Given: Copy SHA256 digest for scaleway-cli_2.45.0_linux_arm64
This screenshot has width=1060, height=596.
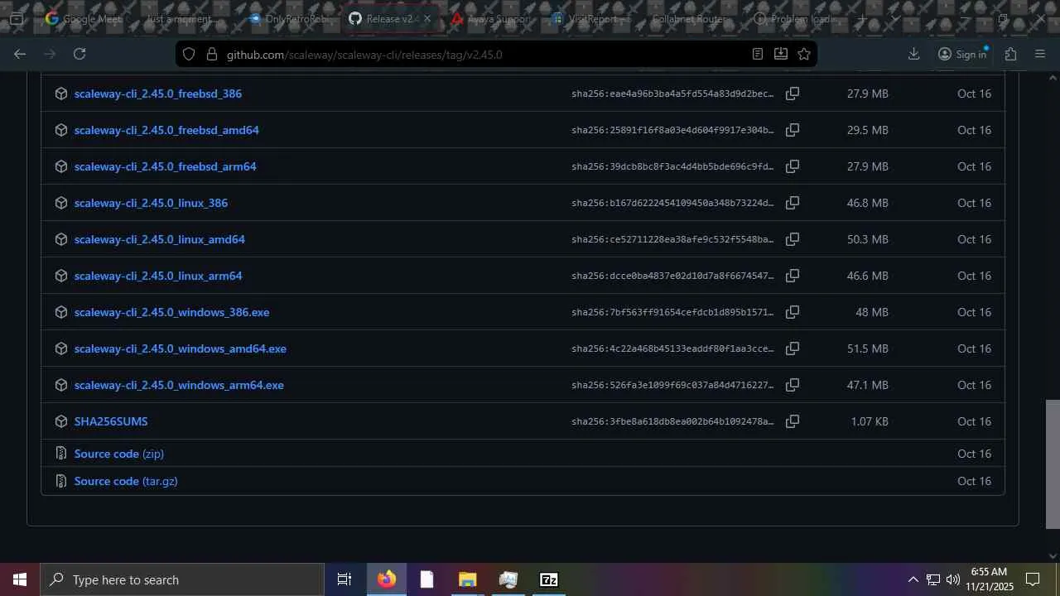Looking at the screenshot, I should [x=793, y=276].
